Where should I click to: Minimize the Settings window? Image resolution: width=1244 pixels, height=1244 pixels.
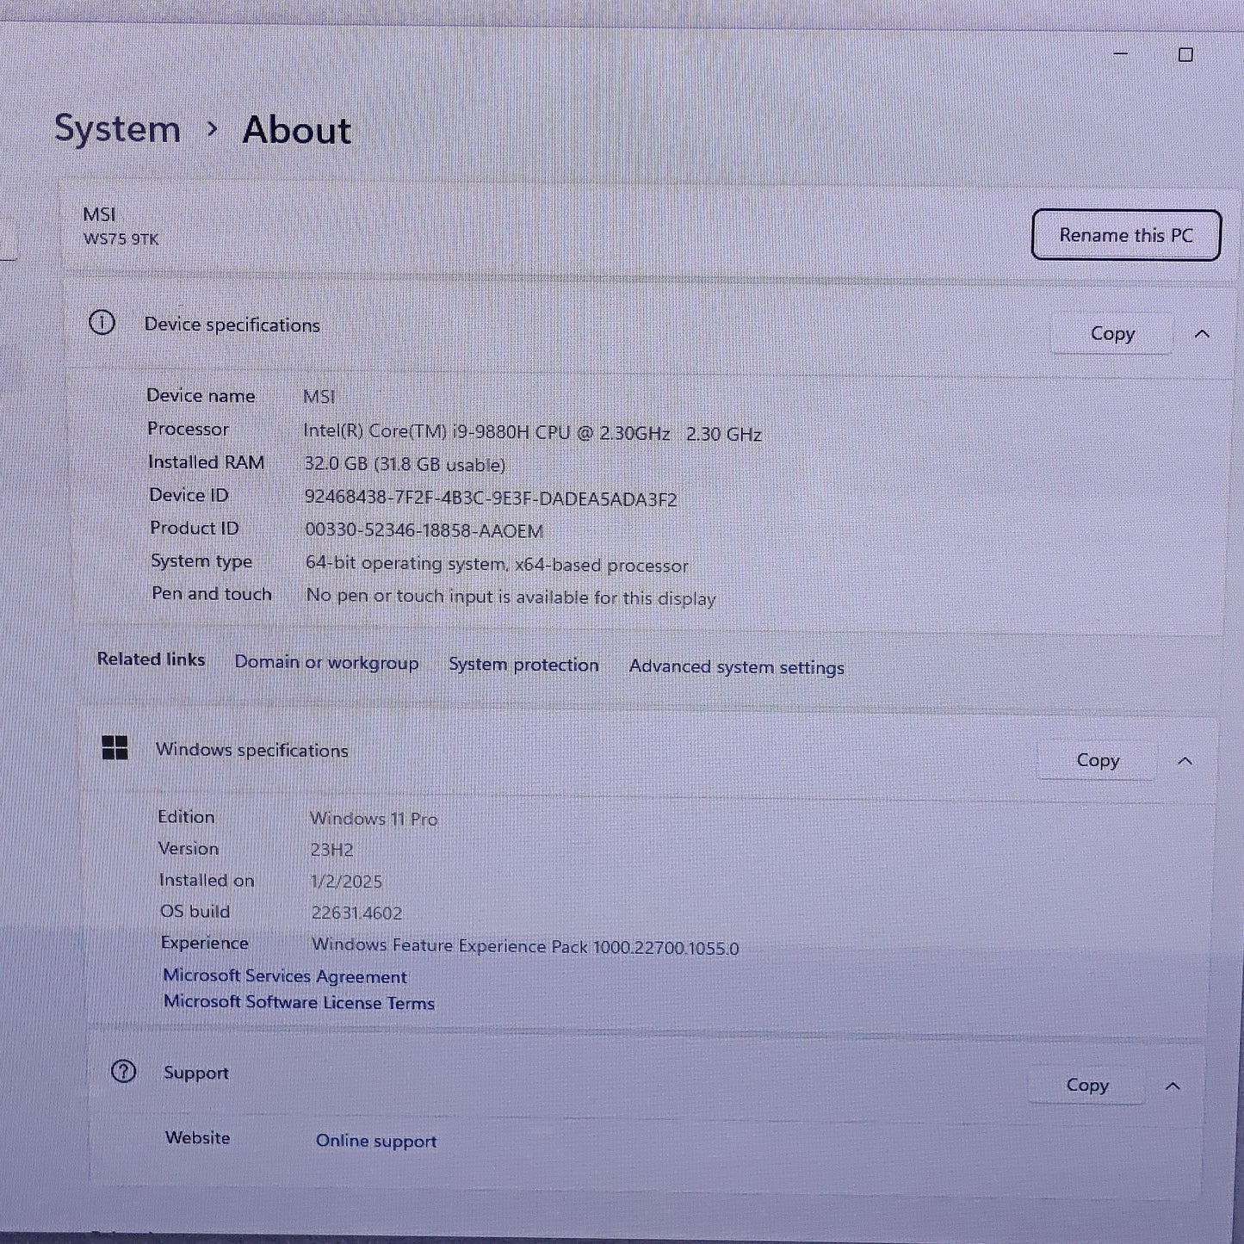click(1121, 53)
